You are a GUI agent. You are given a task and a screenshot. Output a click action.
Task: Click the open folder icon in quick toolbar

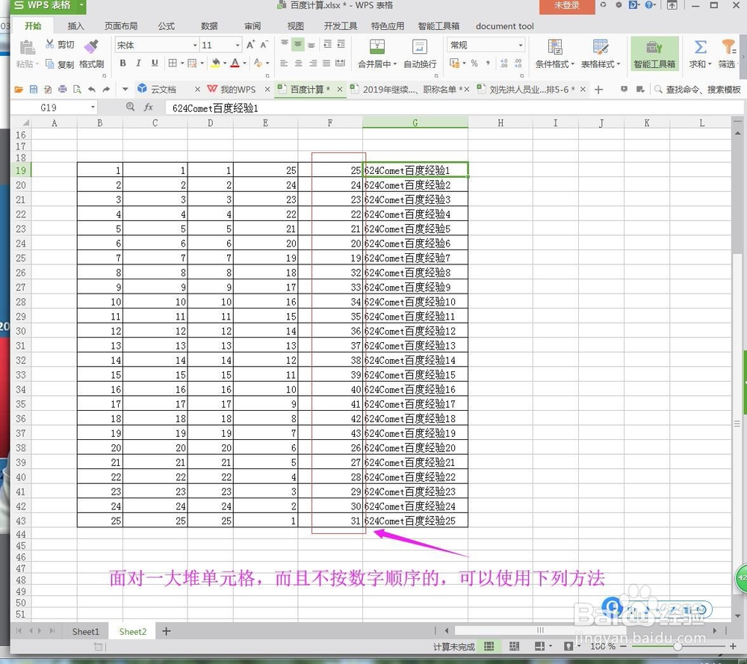(x=19, y=89)
